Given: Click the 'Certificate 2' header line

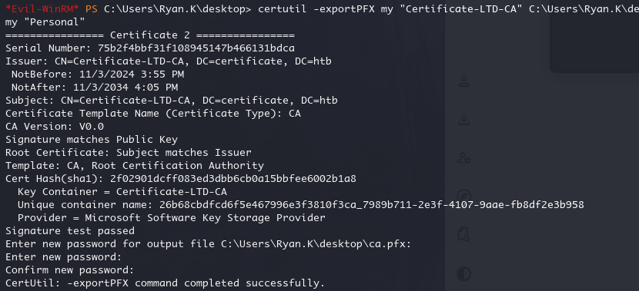Looking at the screenshot, I should click(x=150, y=35).
